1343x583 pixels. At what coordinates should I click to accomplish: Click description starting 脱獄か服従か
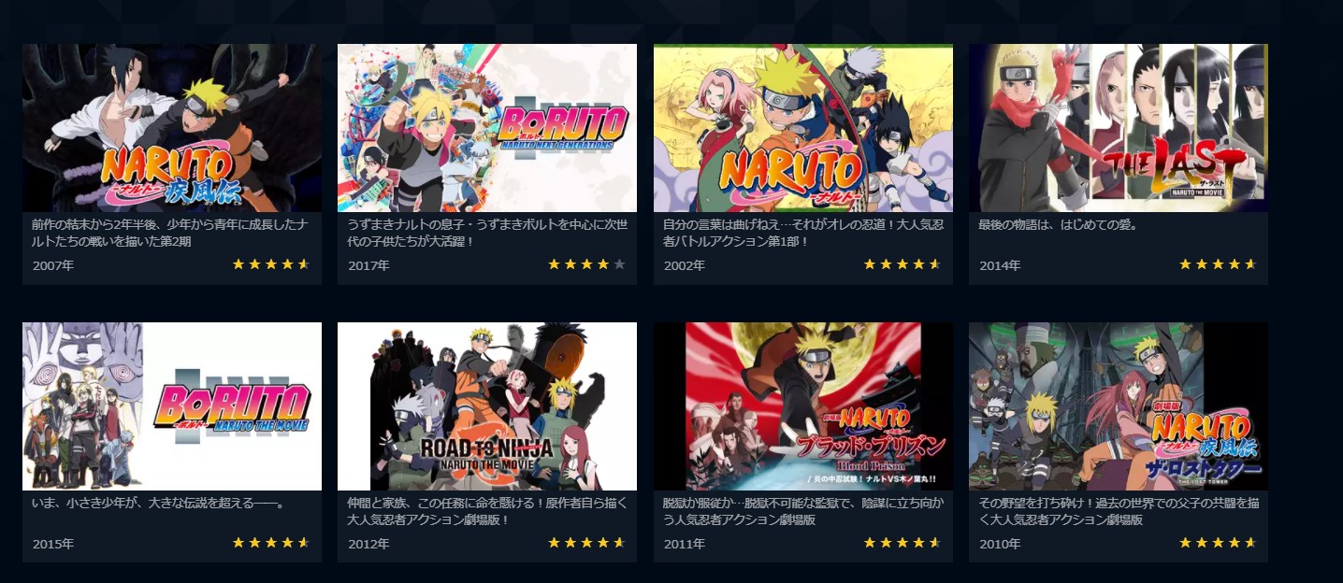802,511
